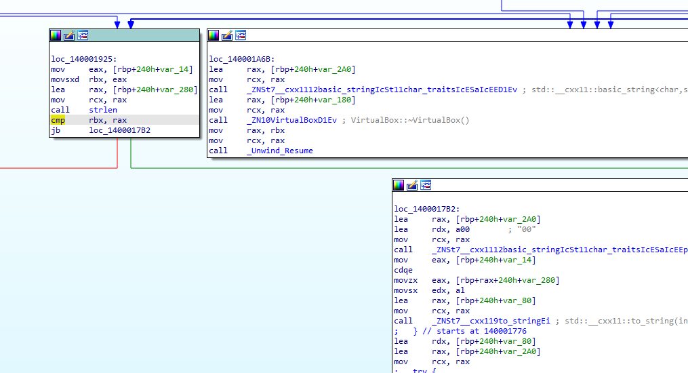Click edit-name icon of loc_140001A6B node
Image resolution: width=688 pixels, height=373 pixels.
[x=227, y=35]
